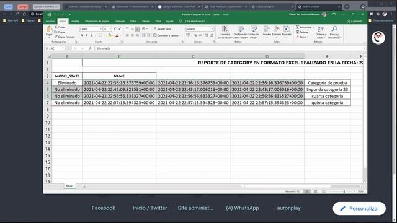Click Combinar y centrar

pyautogui.click(x=166, y=35)
